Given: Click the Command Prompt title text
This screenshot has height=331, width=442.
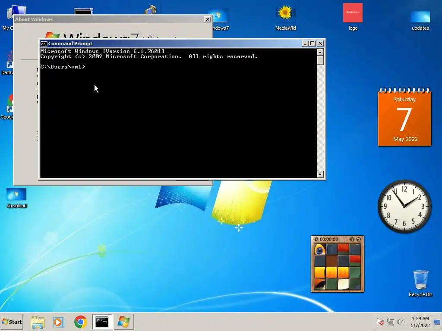Looking at the screenshot, I should coord(70,44).
